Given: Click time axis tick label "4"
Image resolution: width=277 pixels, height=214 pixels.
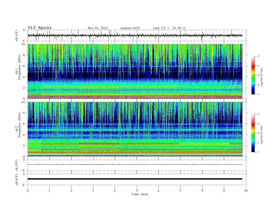Looking at the screenshot, I should 115,191.
